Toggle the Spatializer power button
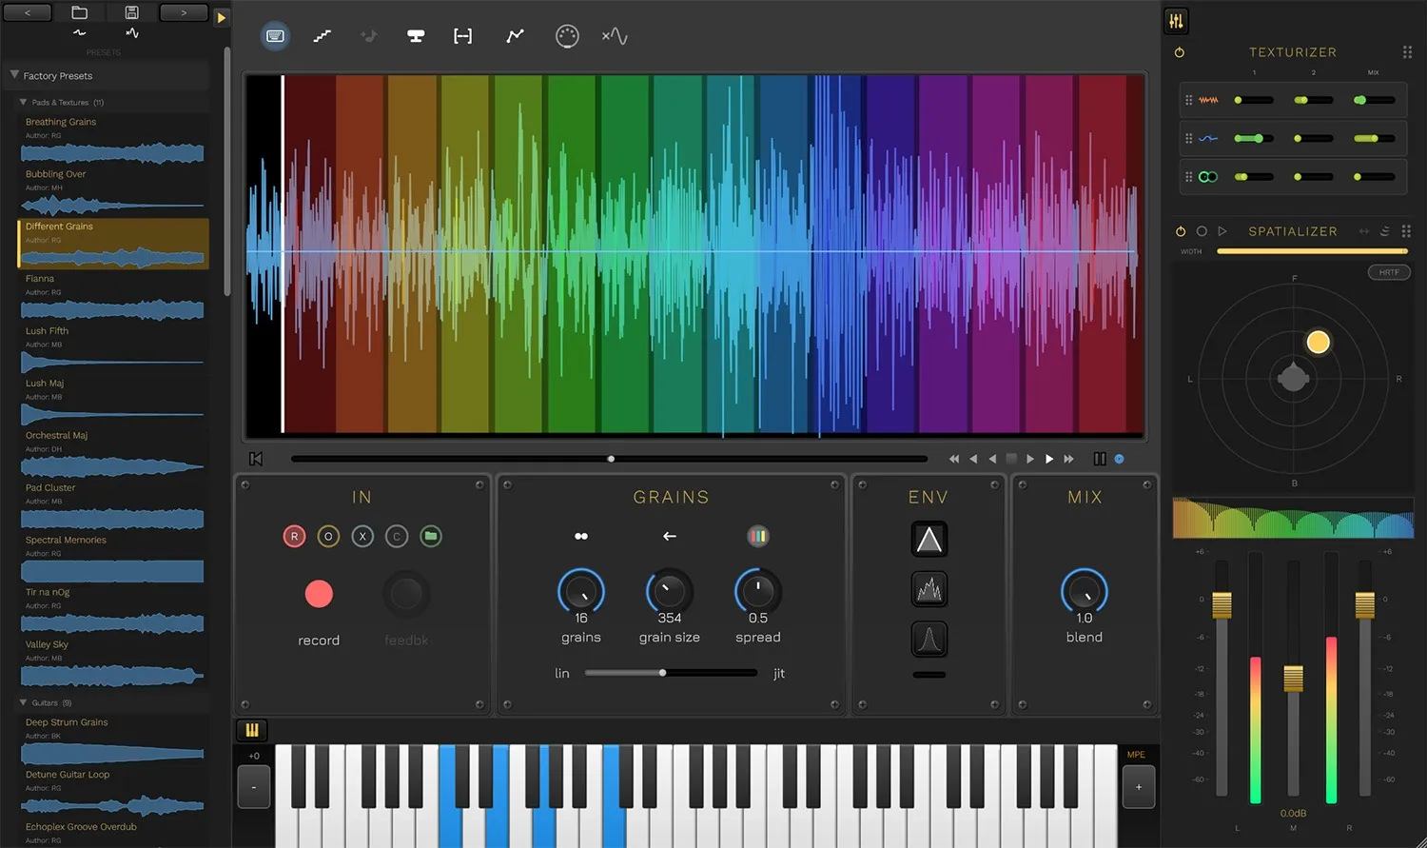This screenshot has height=848, width=1427. 1181,231
